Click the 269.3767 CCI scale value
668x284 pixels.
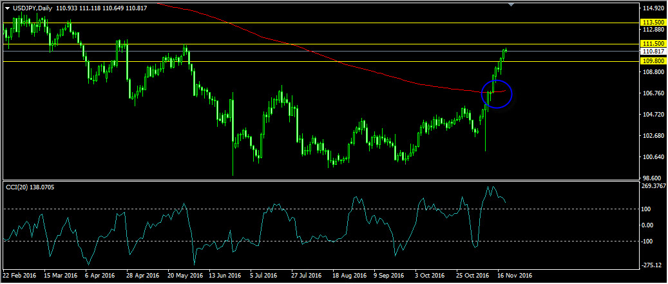click(x=655, y=185)
